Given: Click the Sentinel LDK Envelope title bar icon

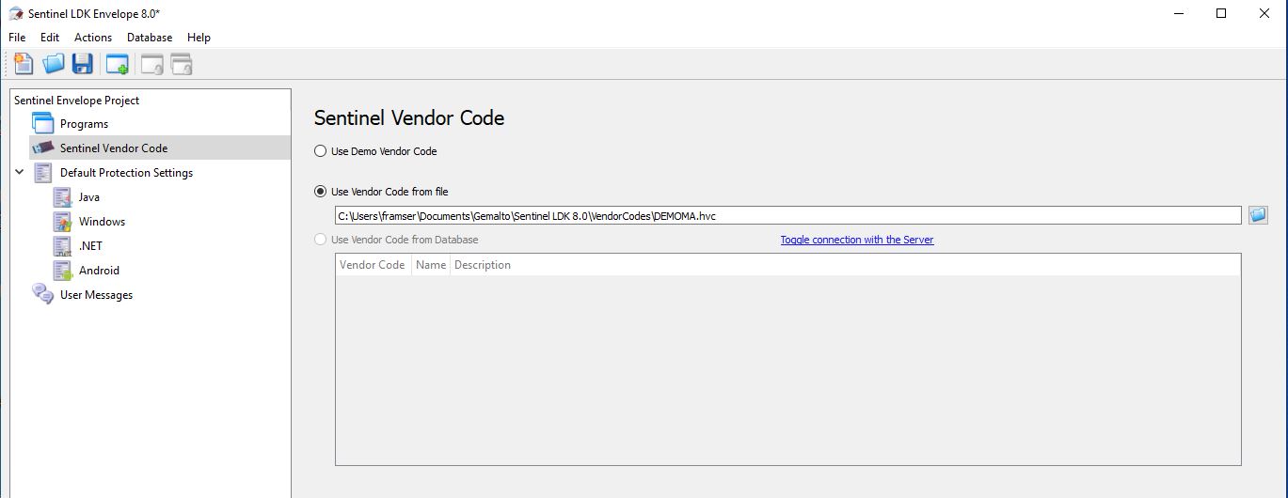Looking at the screenshot, I should coord(15,13).
